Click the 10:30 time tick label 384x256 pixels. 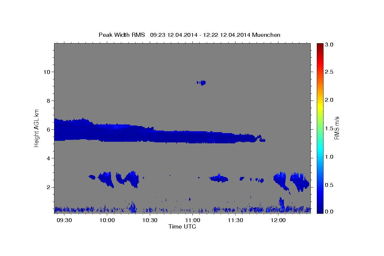[x=150, y=220]
